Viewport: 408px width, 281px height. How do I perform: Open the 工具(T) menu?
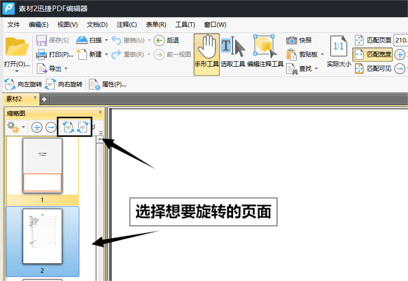[185, 25]
